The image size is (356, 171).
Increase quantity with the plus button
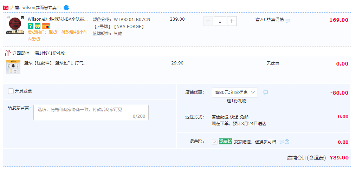[x=232, y=21]
